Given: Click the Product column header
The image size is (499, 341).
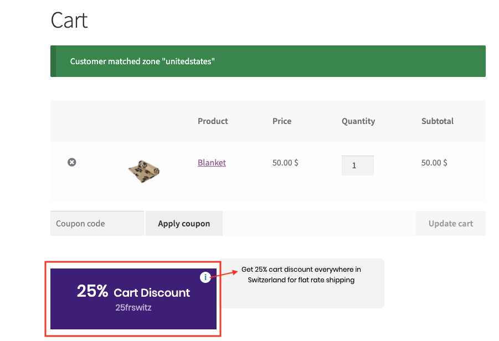Looking at the screenshot, I should [x=213, y=121].
